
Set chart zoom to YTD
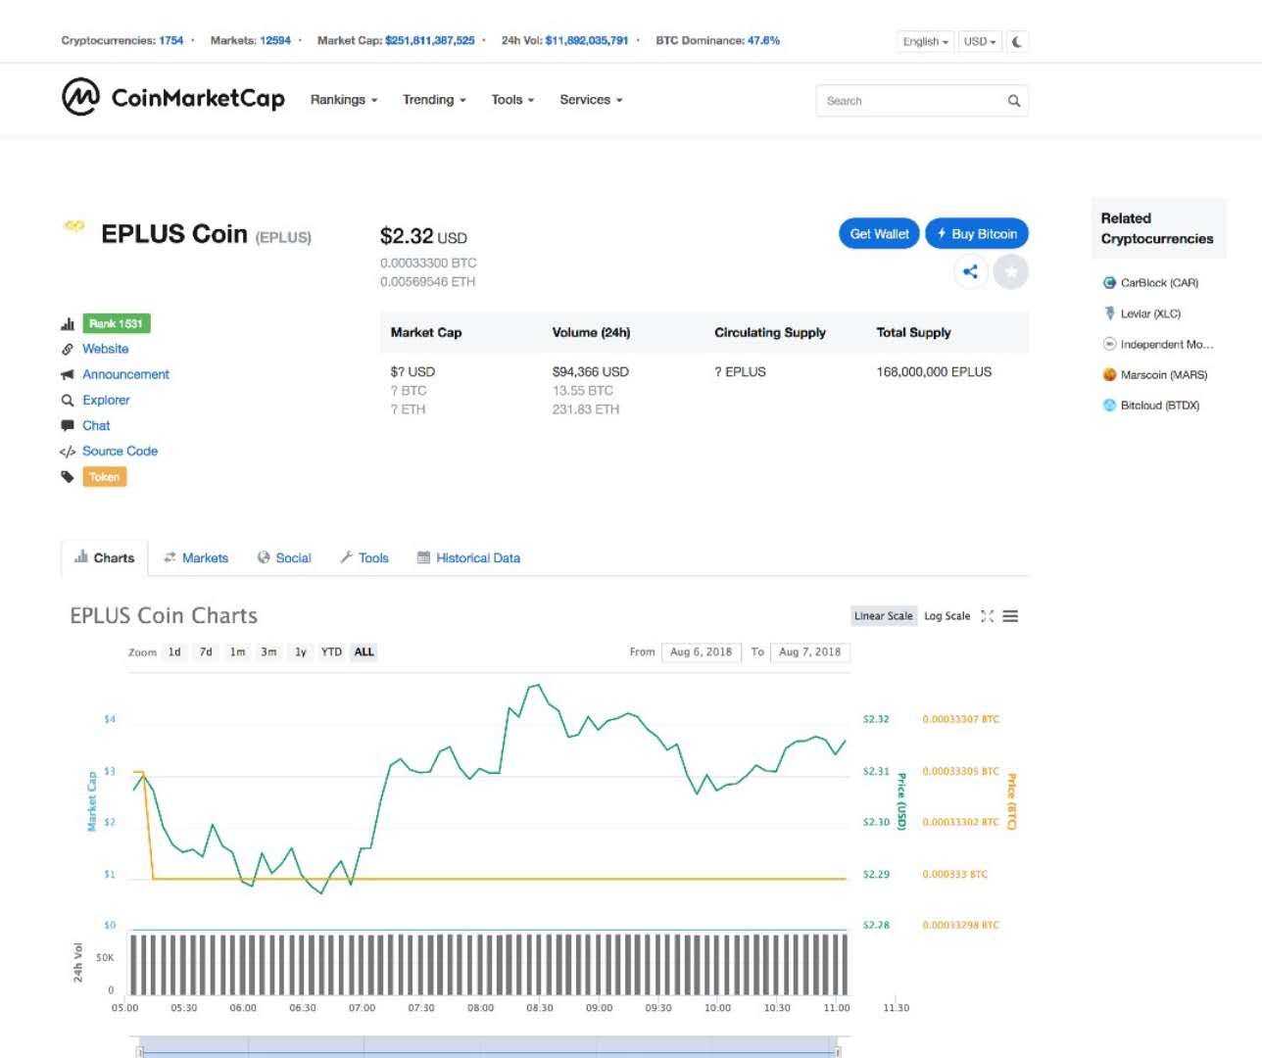[x=332, y=652]
